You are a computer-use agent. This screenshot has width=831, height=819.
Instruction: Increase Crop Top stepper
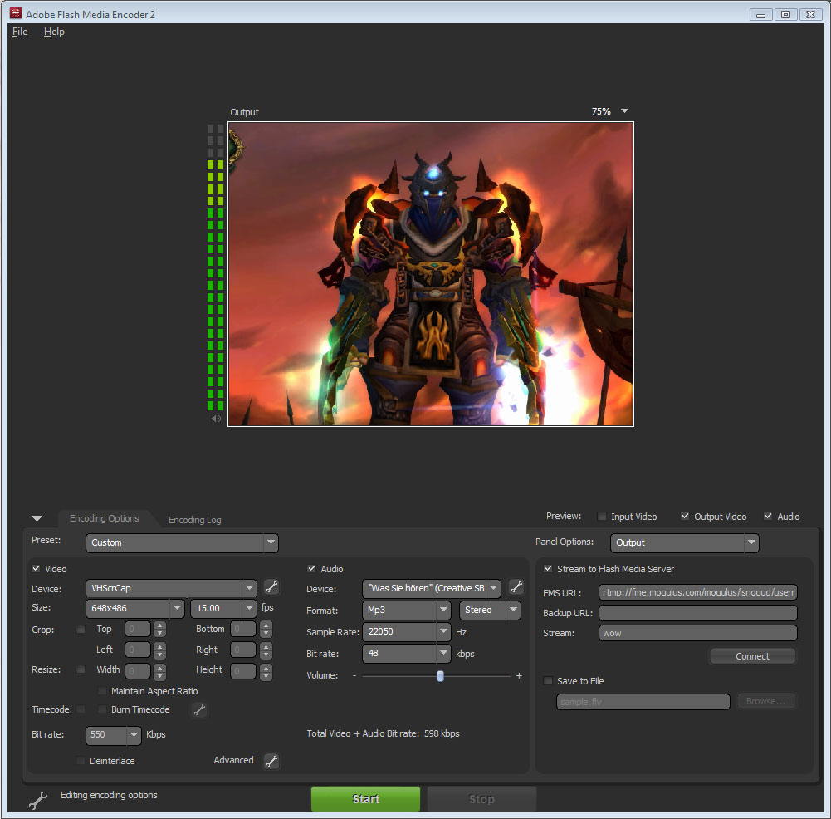tap(159, 625)
